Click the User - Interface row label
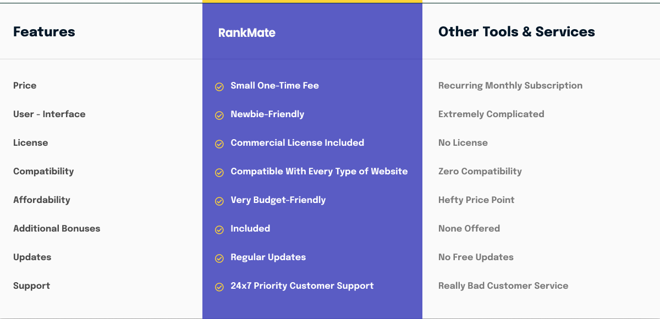660x319 pixels. pos(50,114)
